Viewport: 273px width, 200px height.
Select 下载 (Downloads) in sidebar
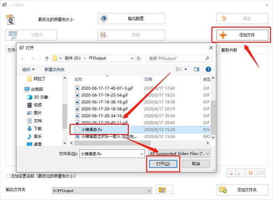(x=37, y=129)
